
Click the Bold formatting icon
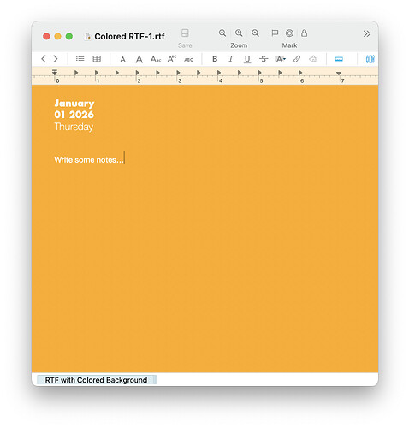[215, 59]
